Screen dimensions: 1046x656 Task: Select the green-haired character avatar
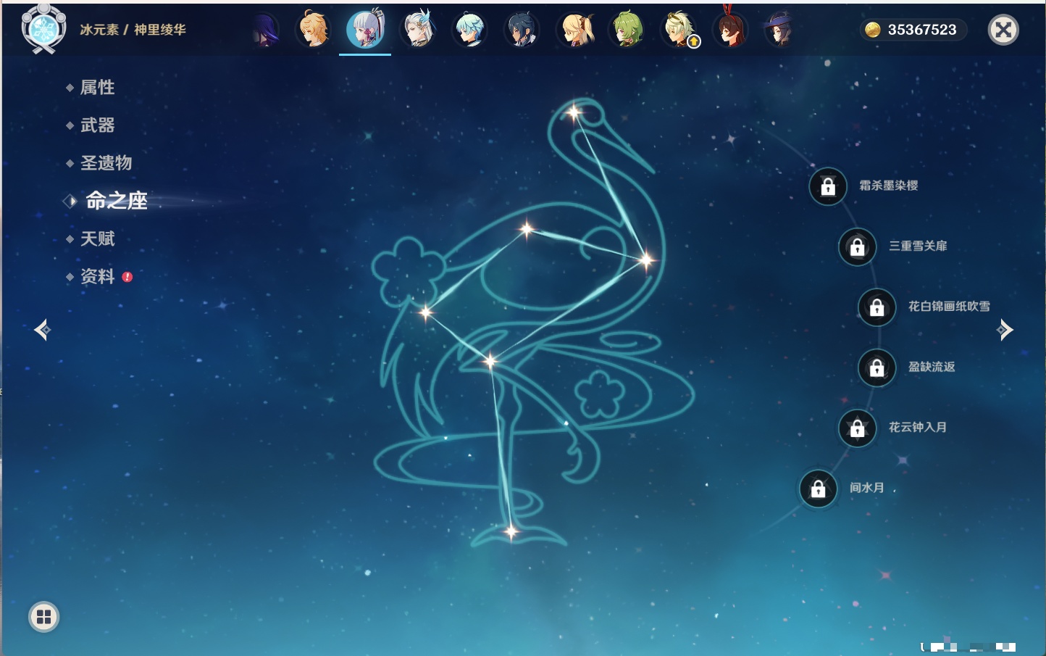(627, 30)
